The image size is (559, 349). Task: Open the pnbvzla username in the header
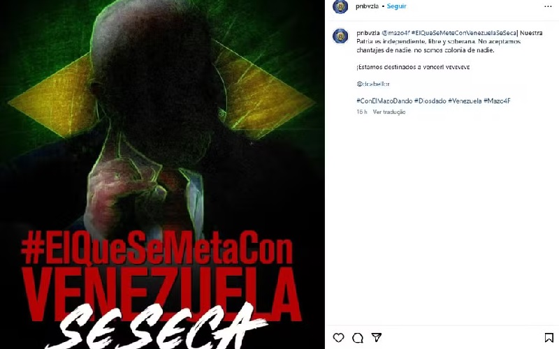[367, 6]
